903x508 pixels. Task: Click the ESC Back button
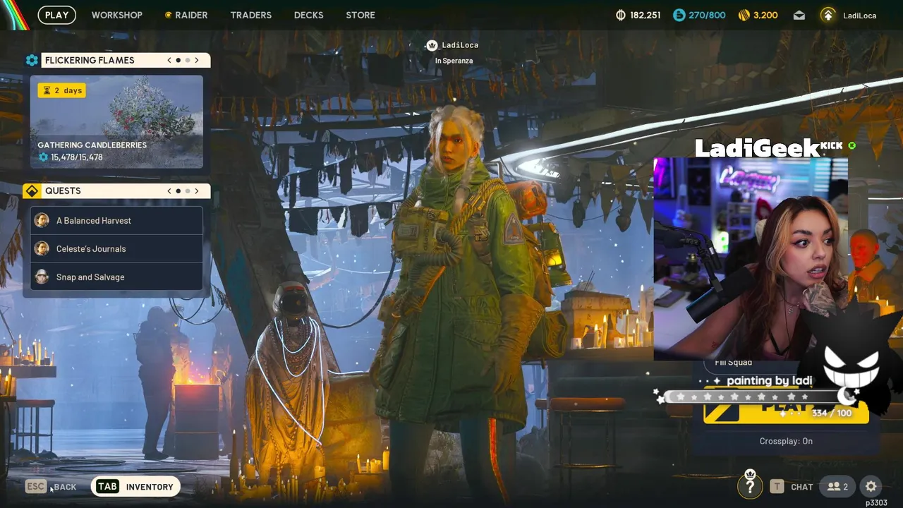click(51, 487)
